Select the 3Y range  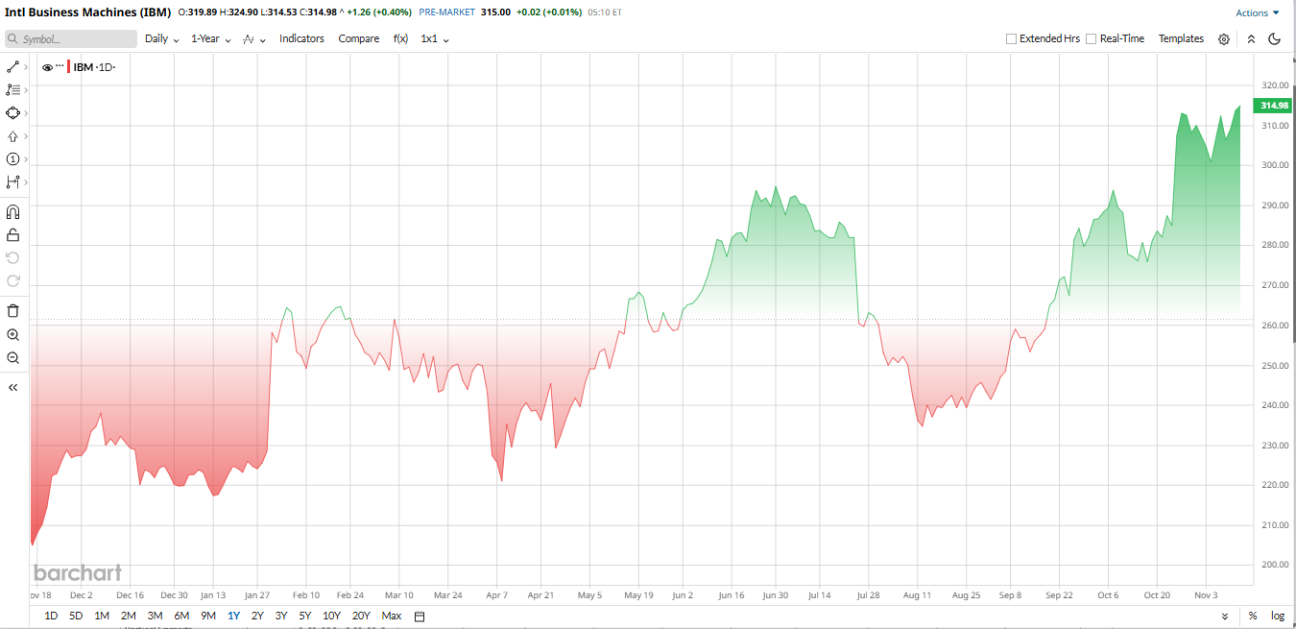coord(281,617)
